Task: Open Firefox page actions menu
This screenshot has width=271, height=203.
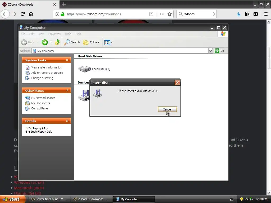Action: [x=162, y=14]
